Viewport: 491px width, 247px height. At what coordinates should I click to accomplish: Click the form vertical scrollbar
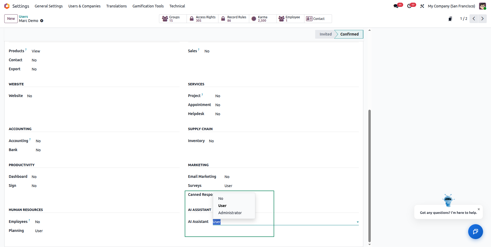click(x=369, y=175)
